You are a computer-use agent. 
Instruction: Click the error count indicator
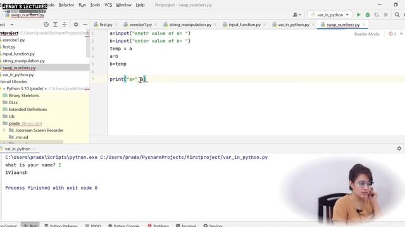coord(392,34)
